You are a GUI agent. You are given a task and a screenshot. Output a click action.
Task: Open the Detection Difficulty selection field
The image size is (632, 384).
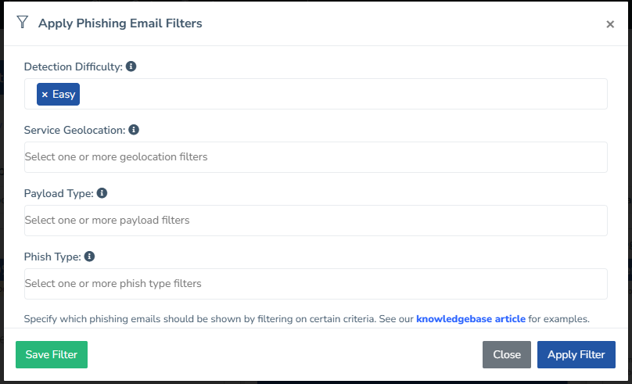tap(344, 94)
